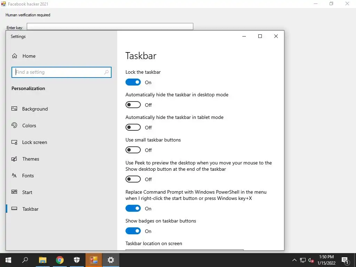Viewport: 356px width, 267px height.
Task: Maximize the Settings window
Action: pyautogui.click(x=260, y=36)
